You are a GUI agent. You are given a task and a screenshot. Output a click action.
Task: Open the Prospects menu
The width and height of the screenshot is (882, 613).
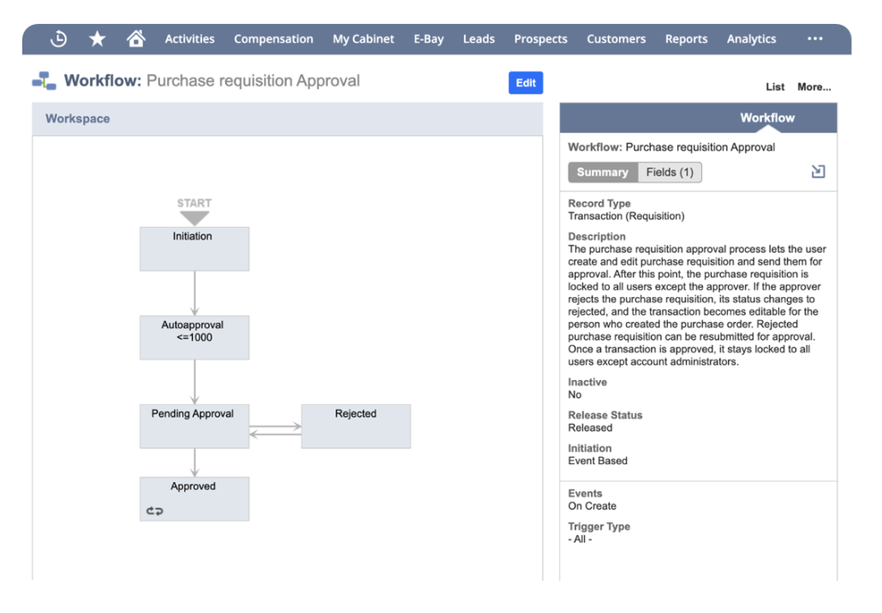(540, 39)
